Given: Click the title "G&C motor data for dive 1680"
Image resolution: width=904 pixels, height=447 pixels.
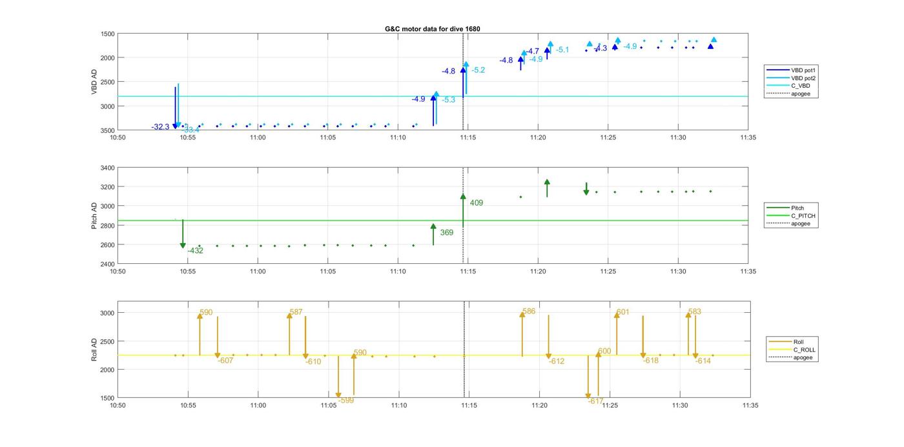Looking at the screenshot, I should 433,29.
